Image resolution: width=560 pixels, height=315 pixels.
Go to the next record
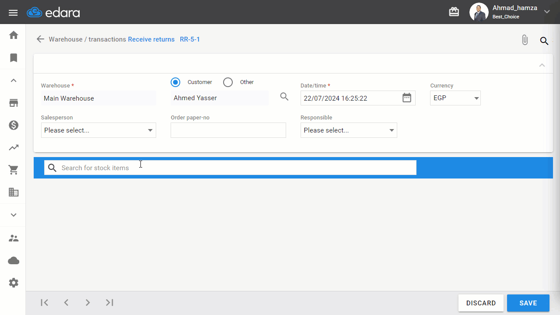[x=88, y=302]
